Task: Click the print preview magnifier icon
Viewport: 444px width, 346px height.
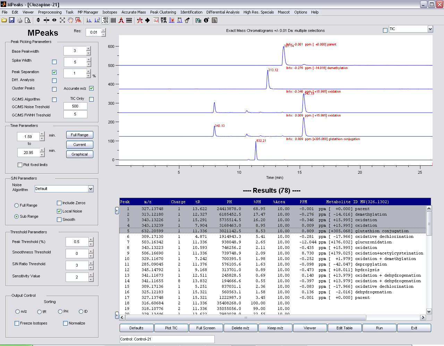Action: (28, 20)
